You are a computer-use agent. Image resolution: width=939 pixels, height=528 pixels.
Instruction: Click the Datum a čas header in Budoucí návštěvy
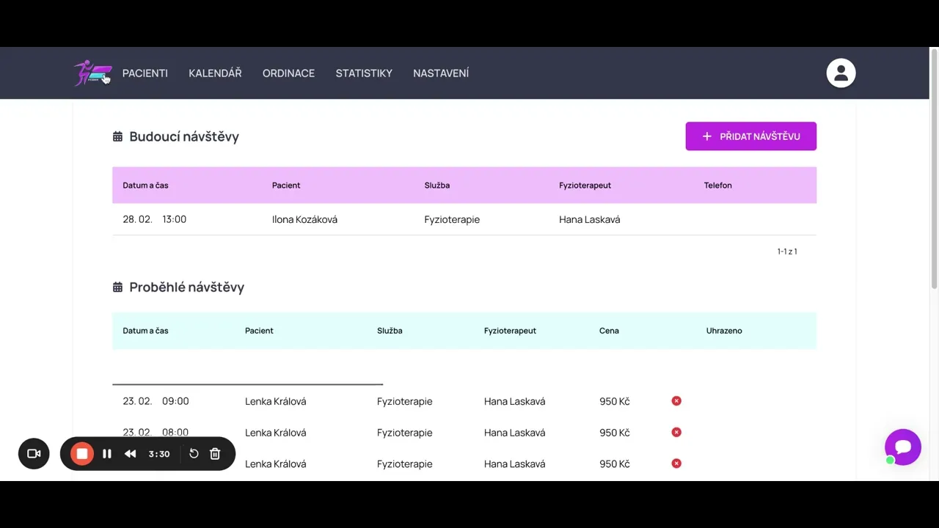pyautogui.click(x=145, y=186)
